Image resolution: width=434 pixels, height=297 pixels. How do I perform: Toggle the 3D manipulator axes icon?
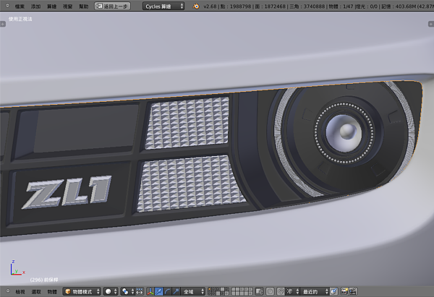pos(150,291)
